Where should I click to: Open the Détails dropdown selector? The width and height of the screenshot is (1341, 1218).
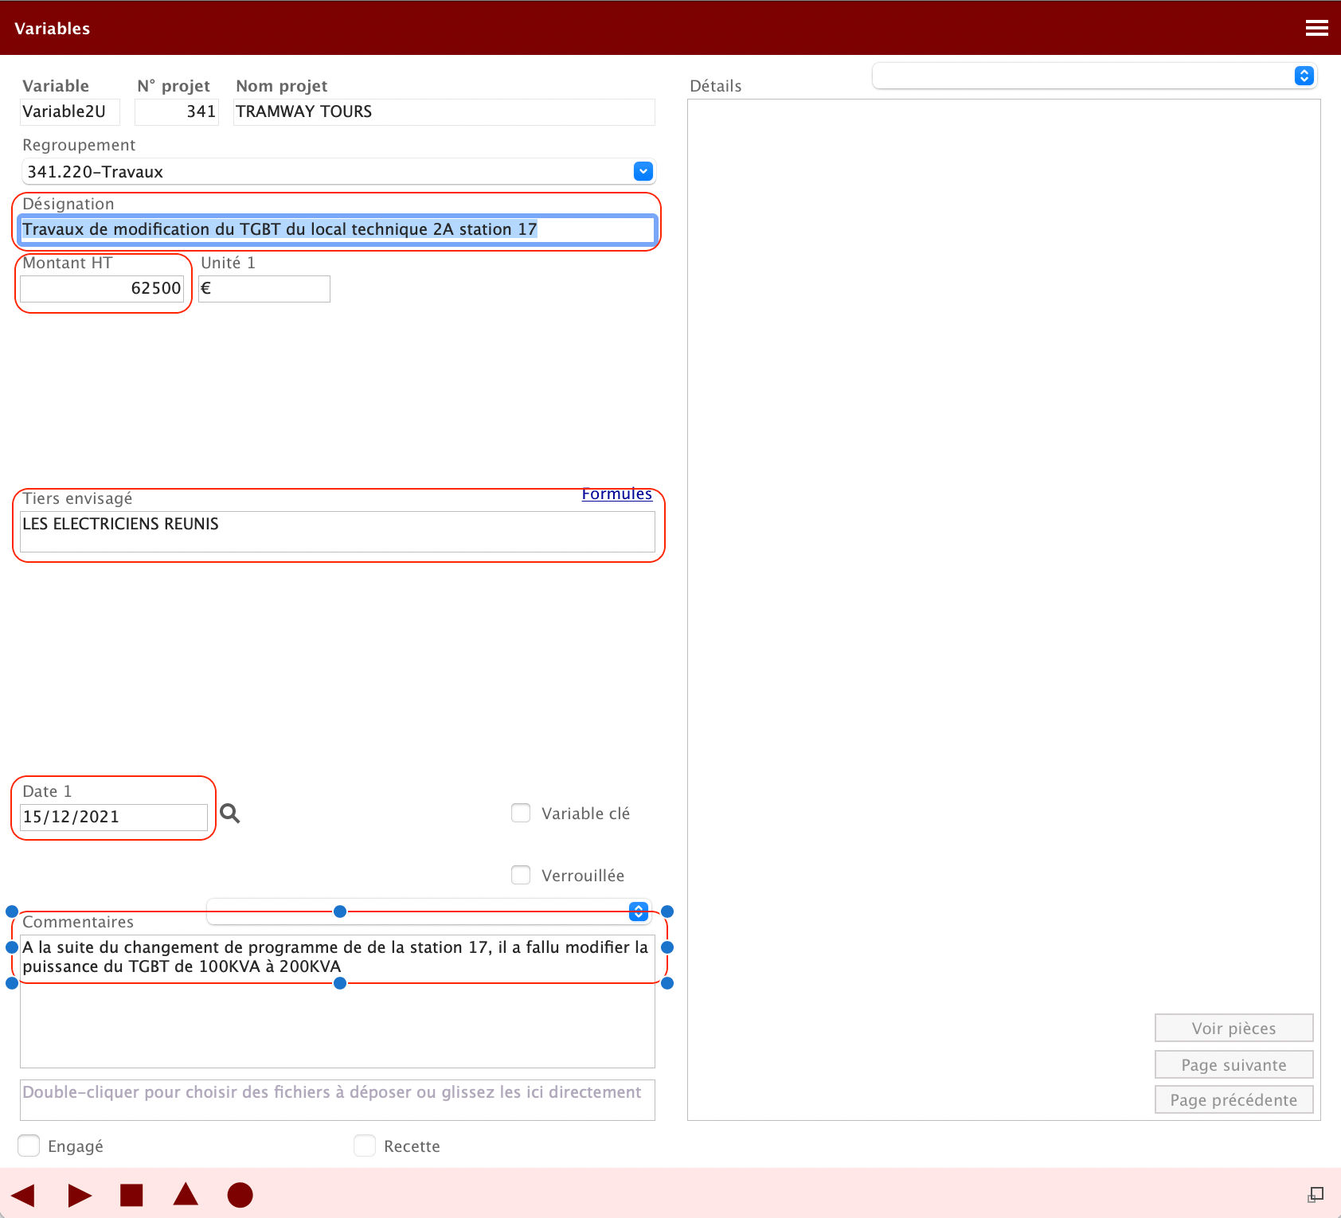1095,76
